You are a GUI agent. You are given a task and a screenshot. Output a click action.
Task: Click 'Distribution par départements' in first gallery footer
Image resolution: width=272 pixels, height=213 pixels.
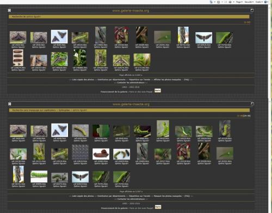pyautogui.click(x=112, y=80)
